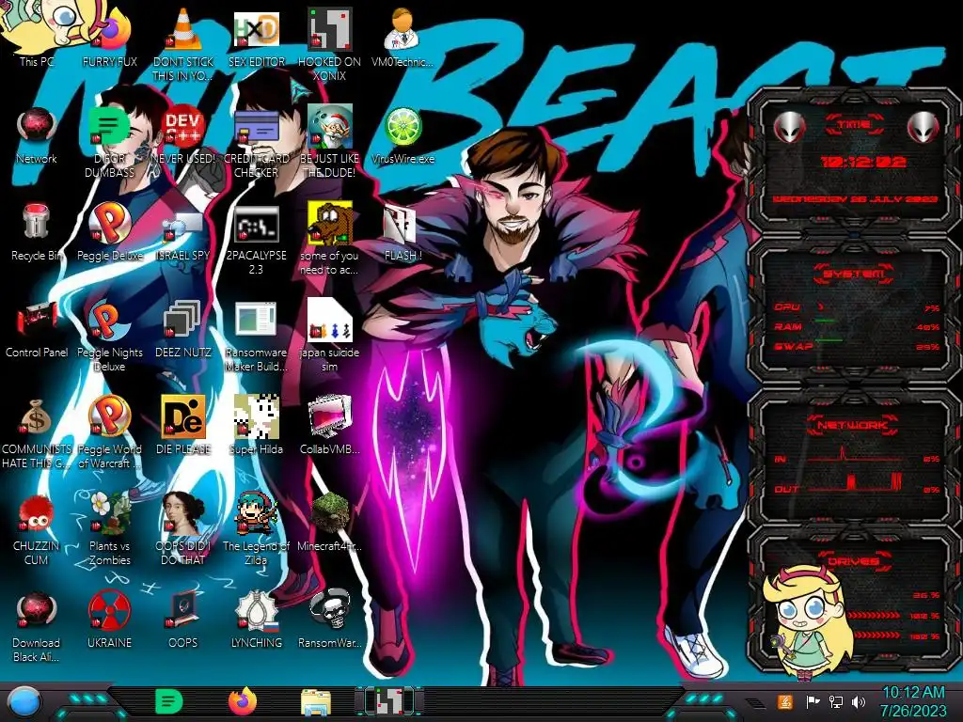Open the FLASH ! desktop shortcut
Screen dimensions: 963x722
click(403, 232)
